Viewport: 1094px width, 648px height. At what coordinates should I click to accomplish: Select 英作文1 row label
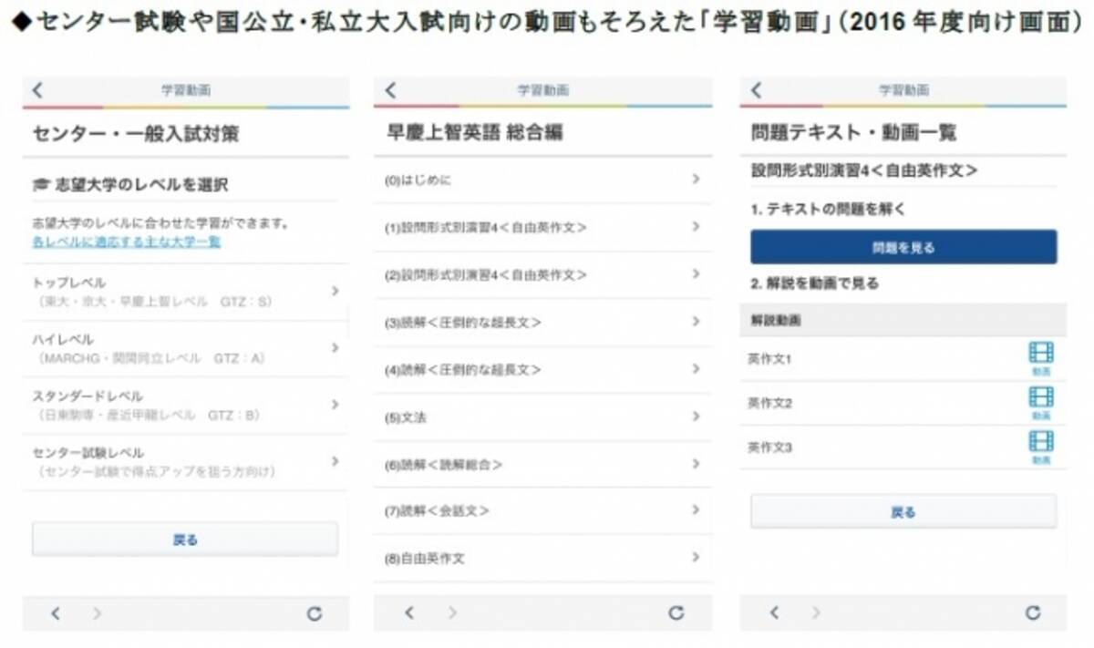coord(770,359)
